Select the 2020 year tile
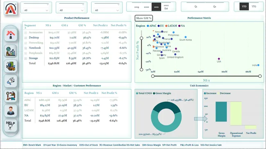The image size is (266, 149). tap(147, 7)
